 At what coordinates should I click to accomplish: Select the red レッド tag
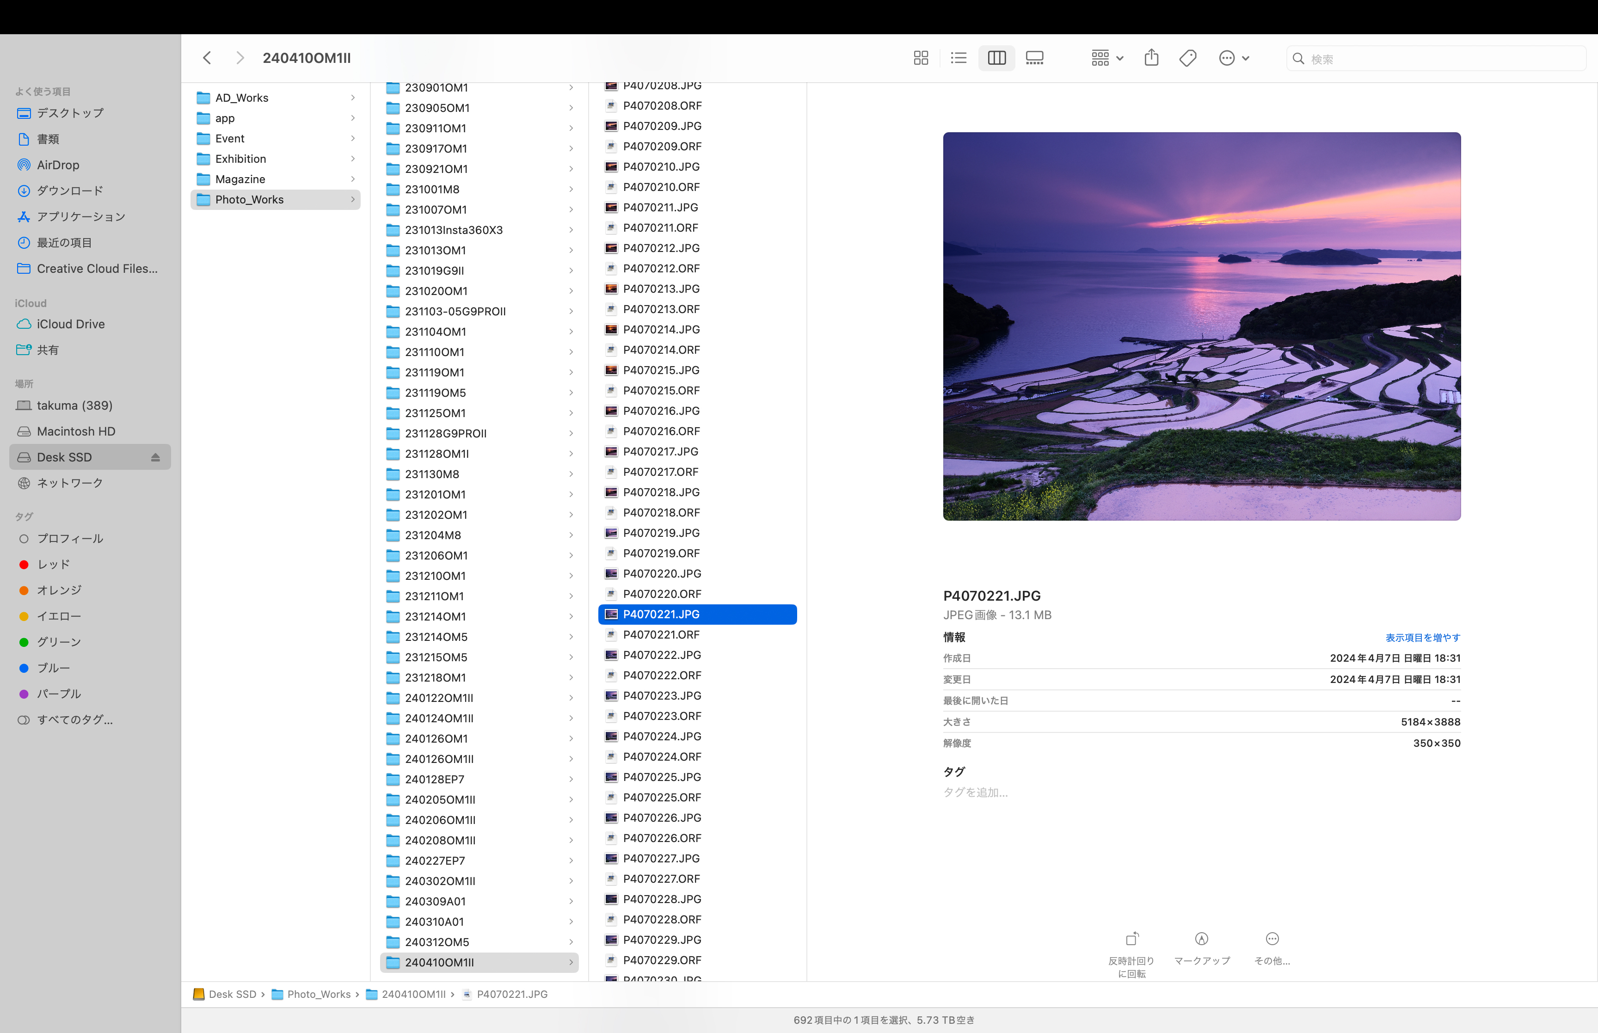53,564
